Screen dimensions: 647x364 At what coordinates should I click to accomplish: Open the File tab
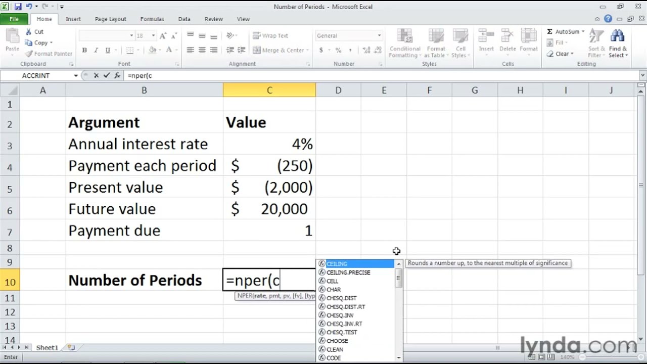pyautogui.click(x=14, y=19)
